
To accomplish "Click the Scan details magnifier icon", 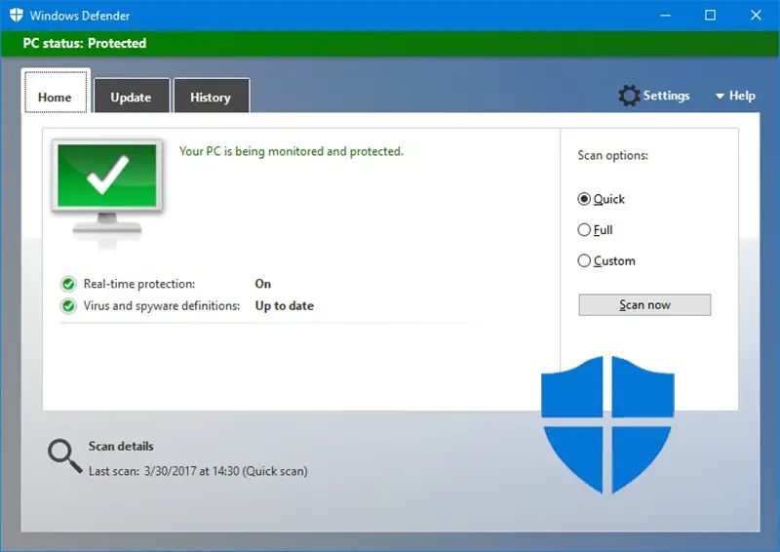I will coord(64,455).
